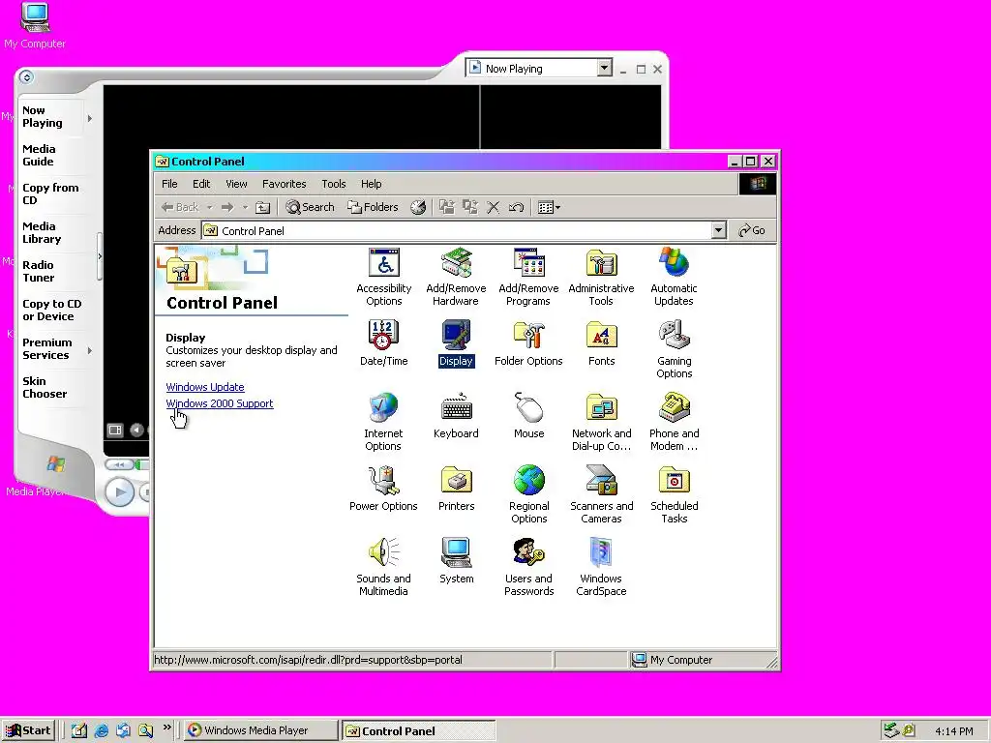Open Accessibility Options icon

pyautogui.click(x=383, y=277)
